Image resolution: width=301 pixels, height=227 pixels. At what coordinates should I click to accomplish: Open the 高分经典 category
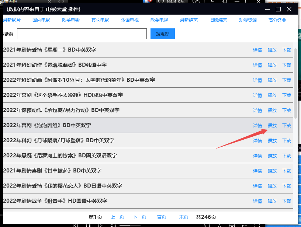coord(277,20)
